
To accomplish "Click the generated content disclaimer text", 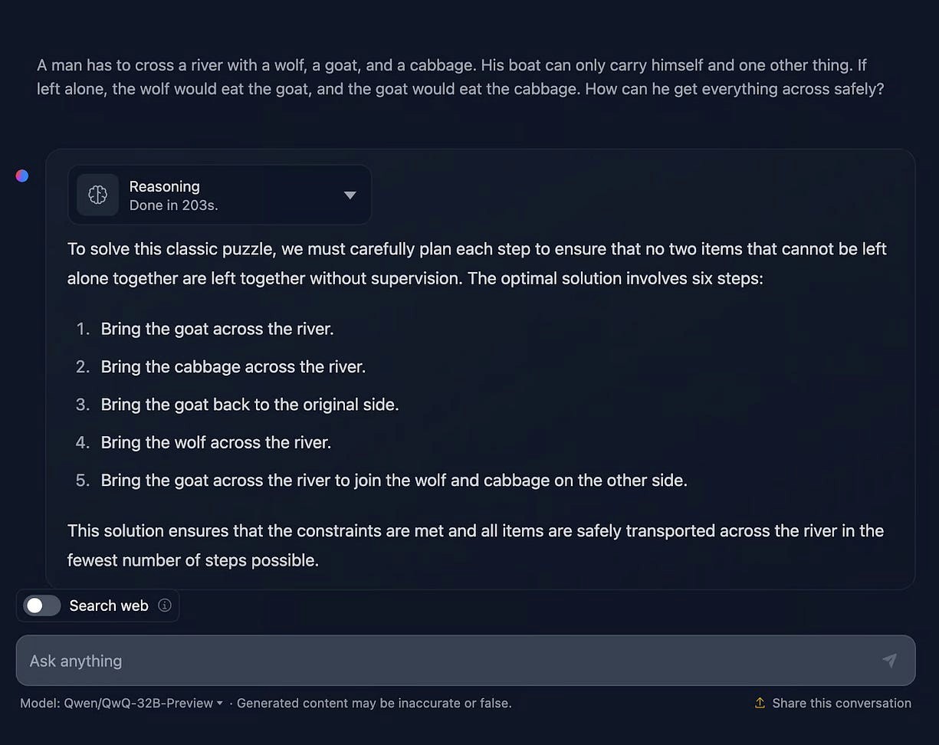I will click(374, 703).
